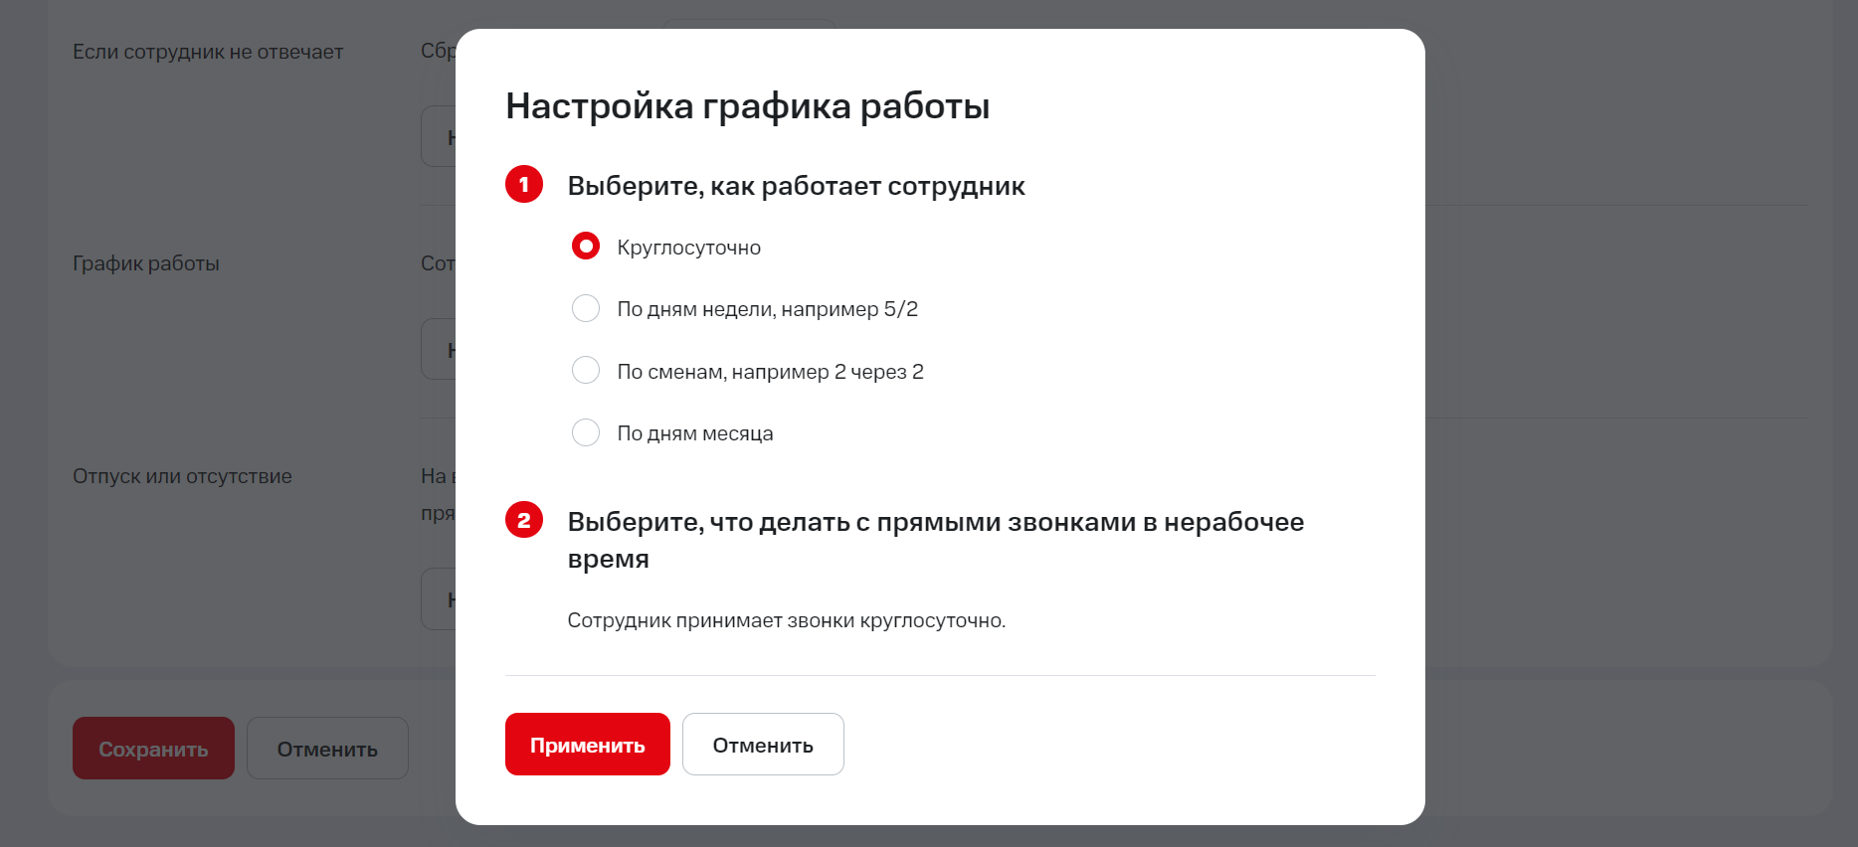Select По сменам, например 2 через 2

(x=586, y=371)
